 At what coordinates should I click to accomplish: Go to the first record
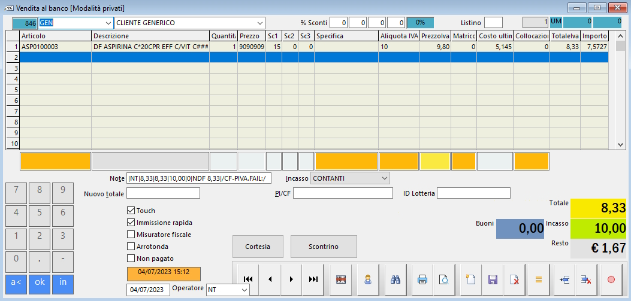click(x=248, y=279)
